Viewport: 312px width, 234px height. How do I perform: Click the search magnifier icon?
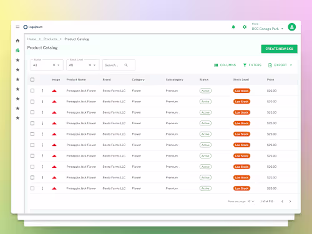(x=126, y=65)
